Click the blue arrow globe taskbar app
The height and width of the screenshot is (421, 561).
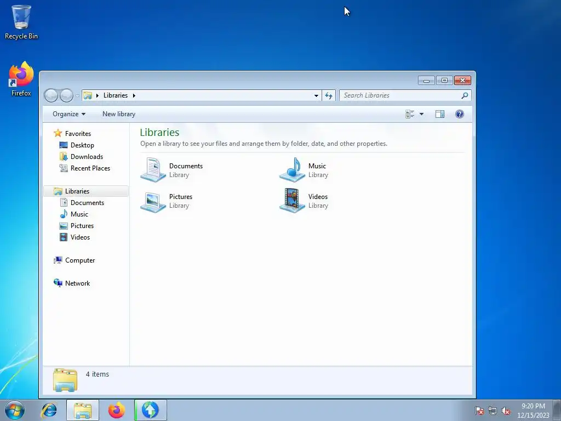pos(150,410)
